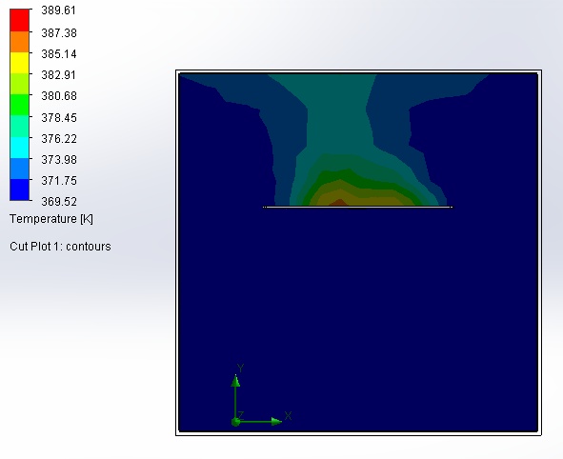
Task: Click the hot red spot on the plate
Action: (x=339, y=203)
